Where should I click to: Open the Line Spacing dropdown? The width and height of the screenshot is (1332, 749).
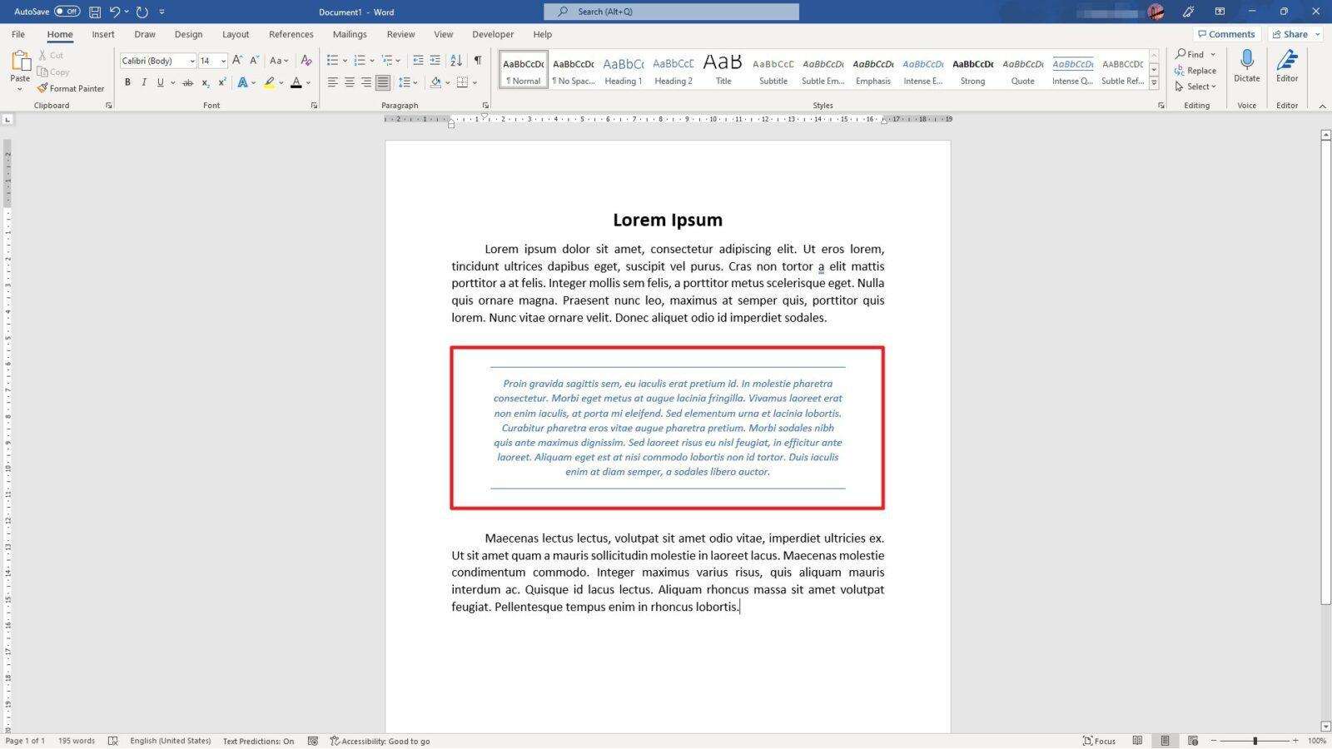(x=408, y=82)
